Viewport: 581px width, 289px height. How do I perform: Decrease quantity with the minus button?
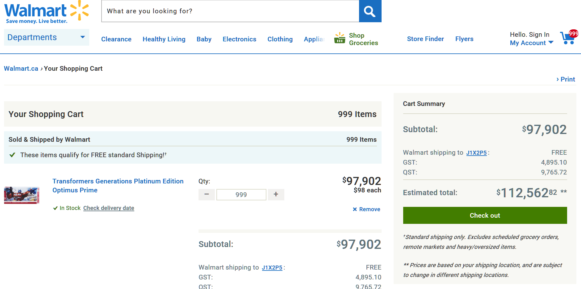[x=207, y=195]
